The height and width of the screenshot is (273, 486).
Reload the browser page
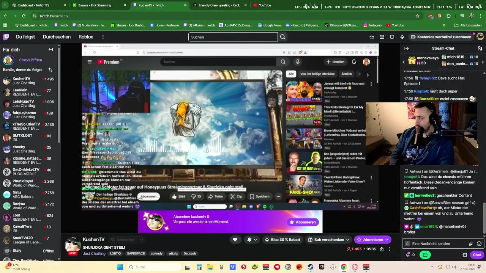pyautogui.click(x=24, y=16)
